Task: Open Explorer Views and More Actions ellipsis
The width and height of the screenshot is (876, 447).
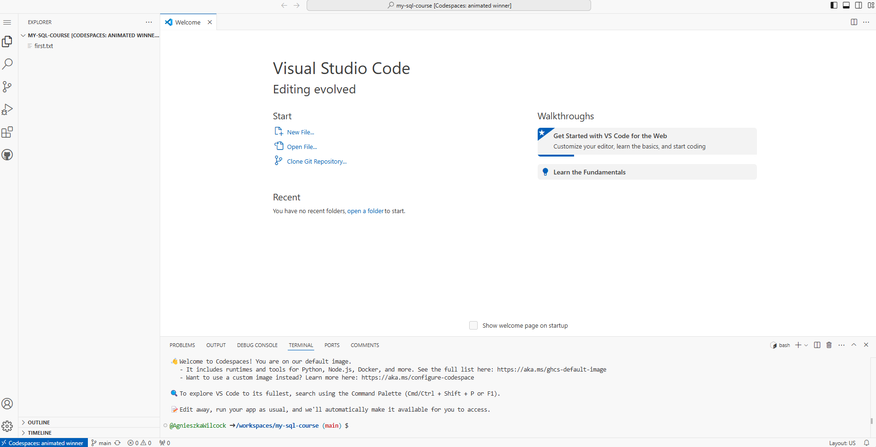Action: [149, 22]
